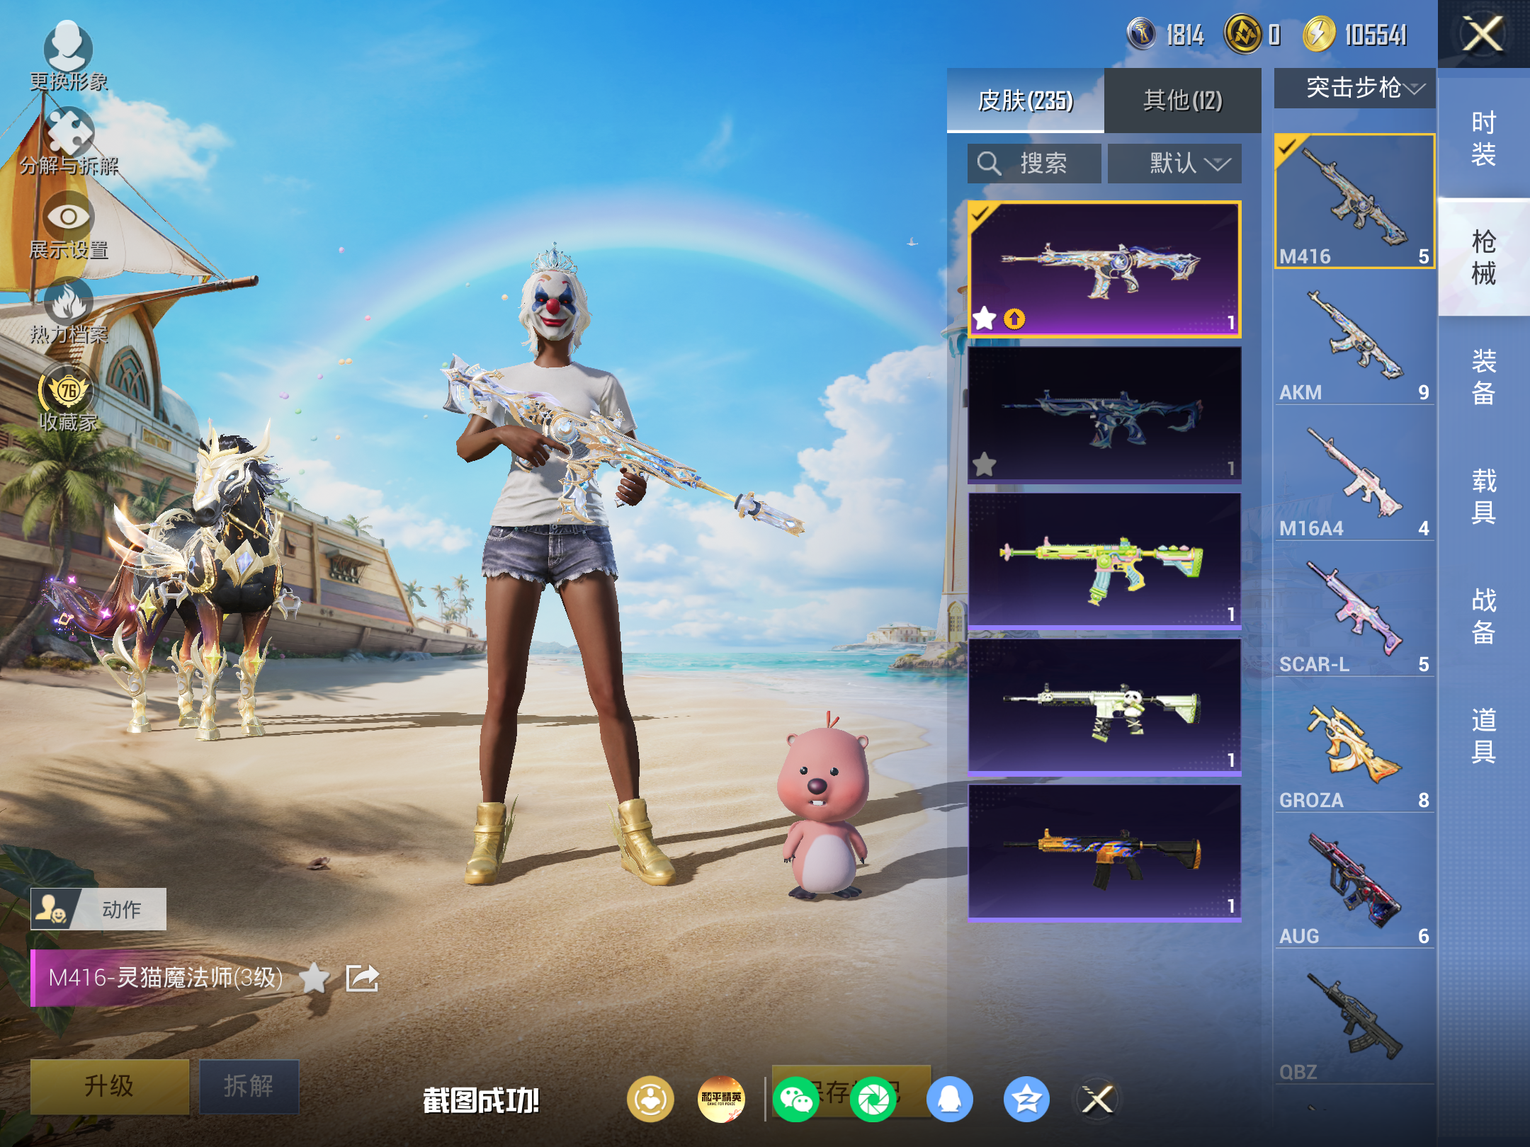Screen dimensions: 1530x1147
Task: Expand the 动作 action selector
Action: 98,909
